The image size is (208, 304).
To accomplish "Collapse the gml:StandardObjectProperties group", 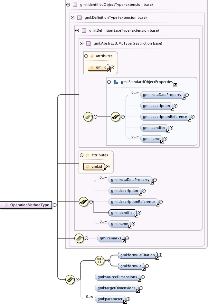I will [109, 82].
